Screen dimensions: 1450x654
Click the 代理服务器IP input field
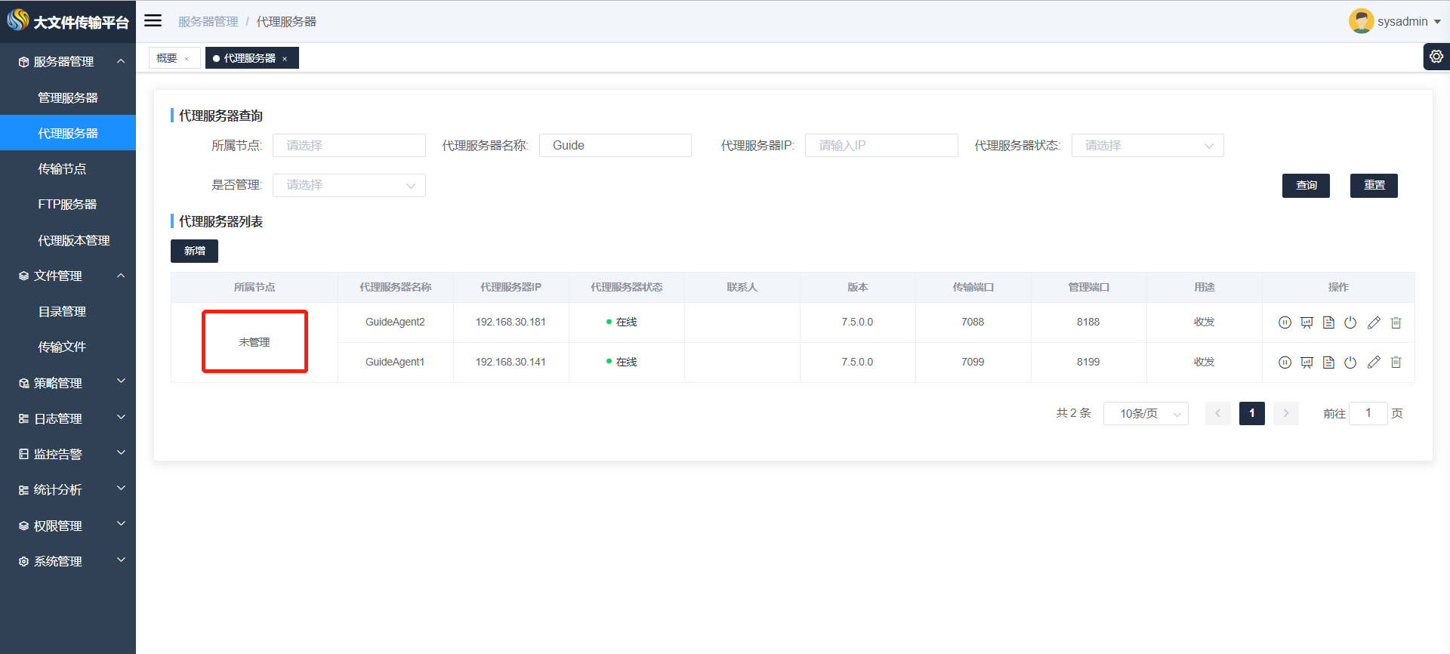click(x=881, y=146)
